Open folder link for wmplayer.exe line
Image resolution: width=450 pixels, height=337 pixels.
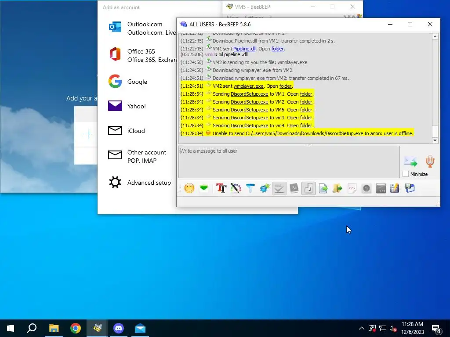click(x=286, y=86)
